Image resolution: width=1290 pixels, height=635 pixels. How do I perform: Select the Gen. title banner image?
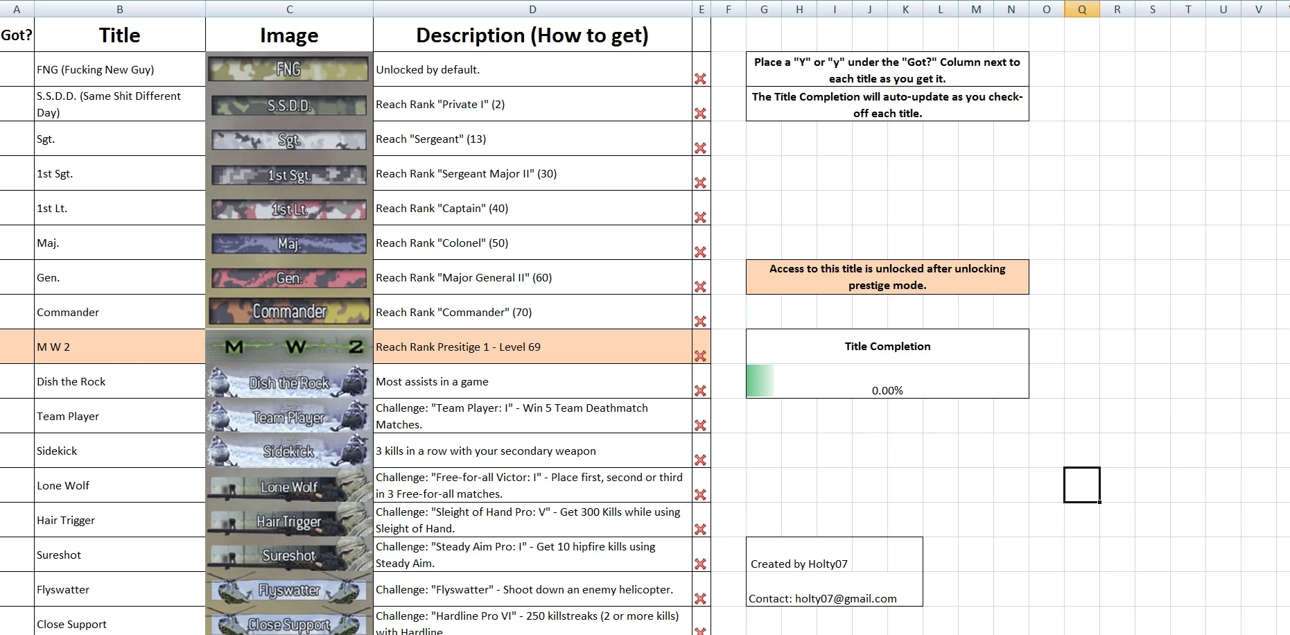[x=289, y=277]
